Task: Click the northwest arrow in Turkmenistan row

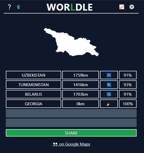Action: coord(109,85)
